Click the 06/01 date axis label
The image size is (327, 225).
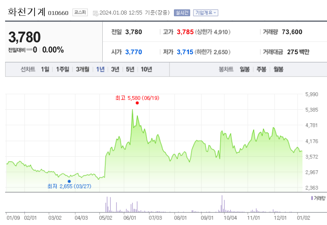coord(130,218)
